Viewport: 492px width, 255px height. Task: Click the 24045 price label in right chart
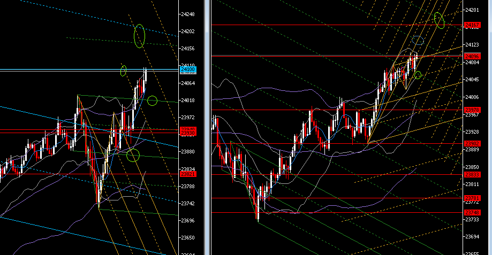pyautogui.click(x=472, y=80)
